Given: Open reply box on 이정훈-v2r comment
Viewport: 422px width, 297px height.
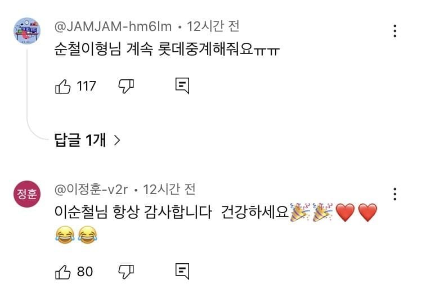Looking at the screenshot, I should click(x=182, y=272).
